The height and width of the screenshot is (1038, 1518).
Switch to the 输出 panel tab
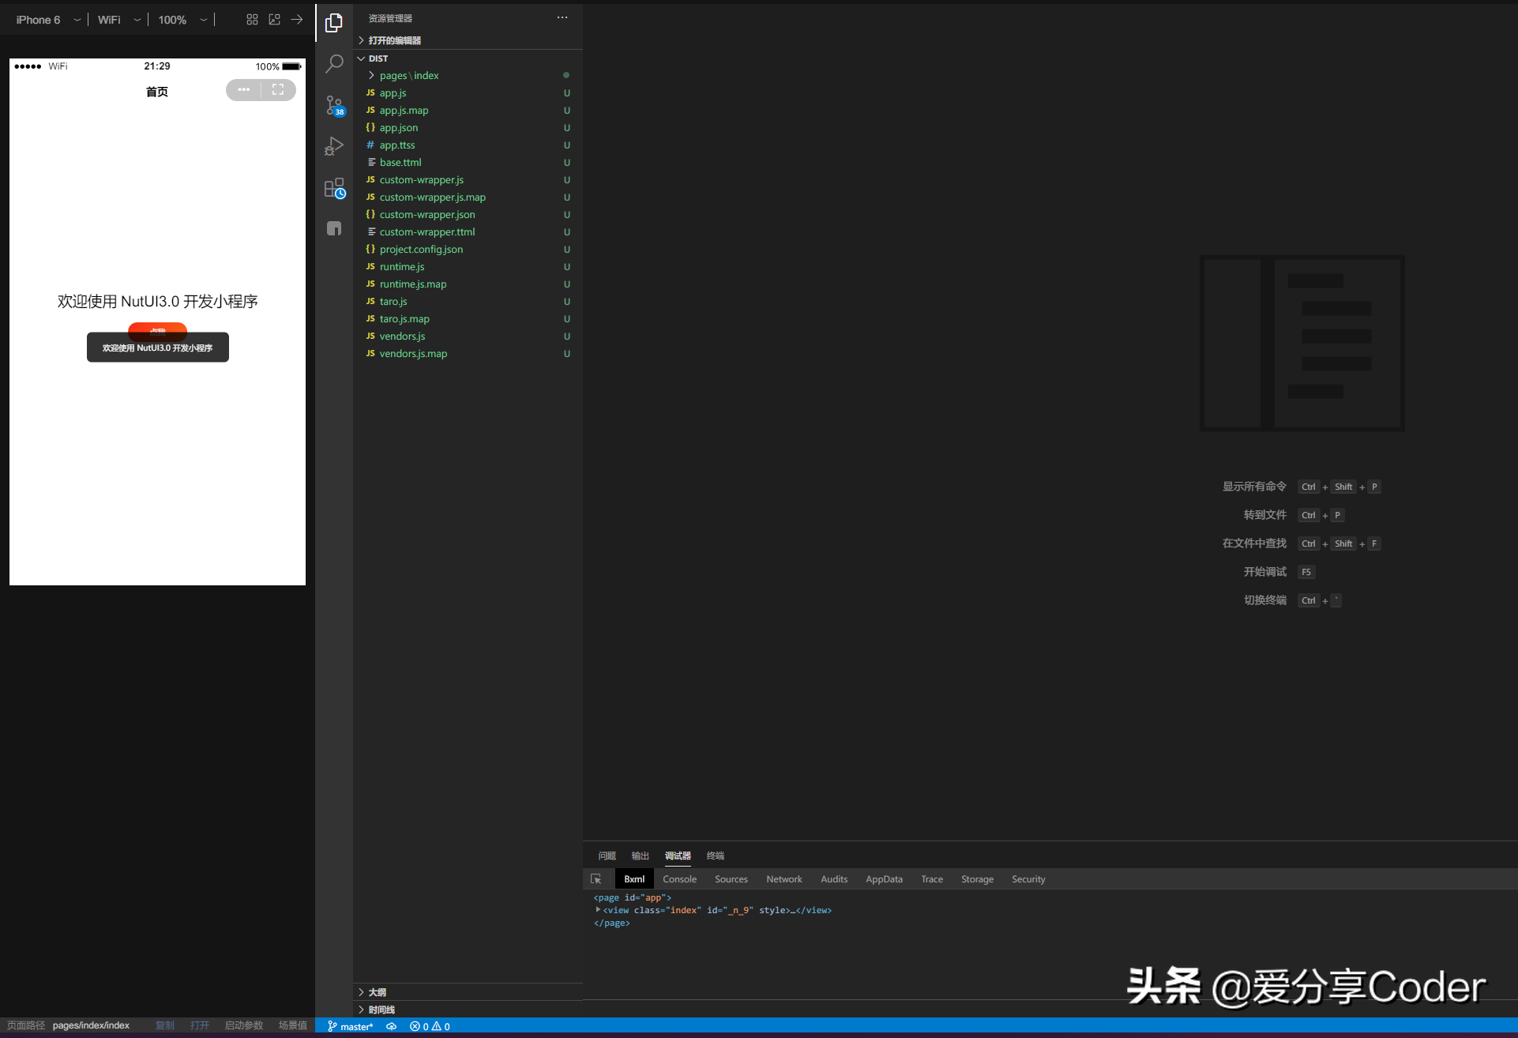(x=641, y=856)
